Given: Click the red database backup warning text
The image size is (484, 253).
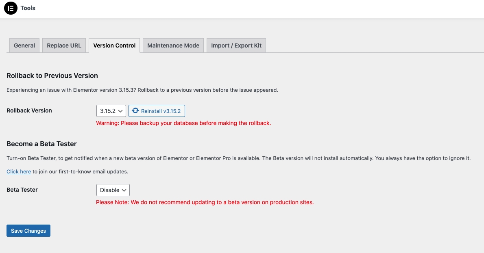Looking at the screenshot, I should pyautogui.click(x=183, y=123).
